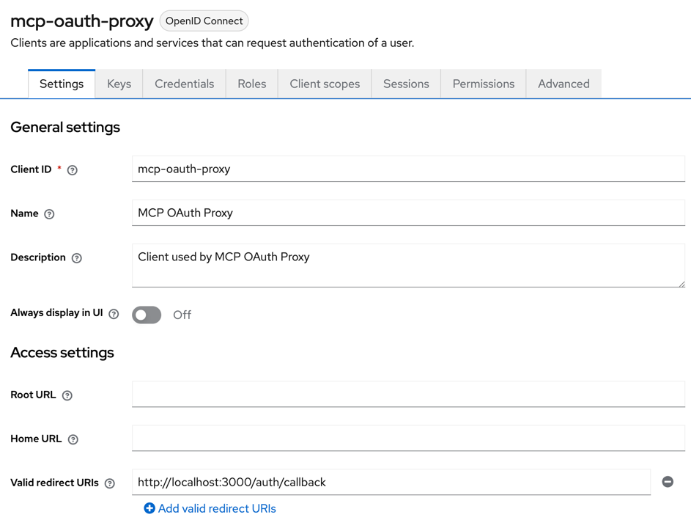This screenshot has height=520, width=691.
Task: View the Sessions tab
Action: click(x=406, y=84)
